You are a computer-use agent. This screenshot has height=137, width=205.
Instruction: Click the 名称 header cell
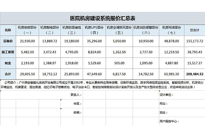click(x=8, y=30)
